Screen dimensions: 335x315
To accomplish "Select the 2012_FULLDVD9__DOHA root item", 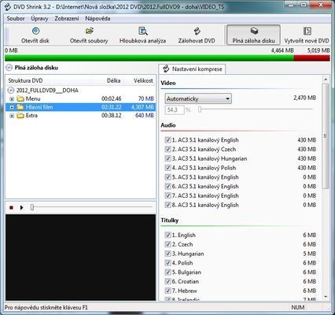I will [x=47, y=91].
